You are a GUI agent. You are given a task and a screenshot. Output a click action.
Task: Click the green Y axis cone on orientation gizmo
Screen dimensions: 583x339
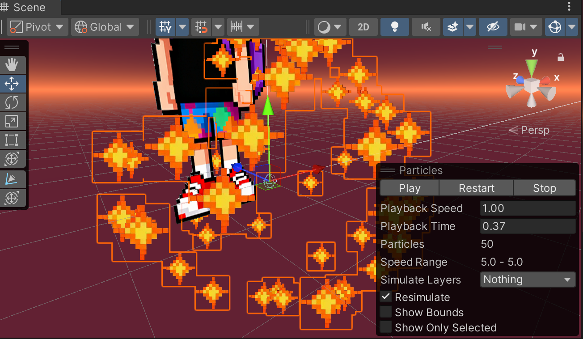point(532,68)
